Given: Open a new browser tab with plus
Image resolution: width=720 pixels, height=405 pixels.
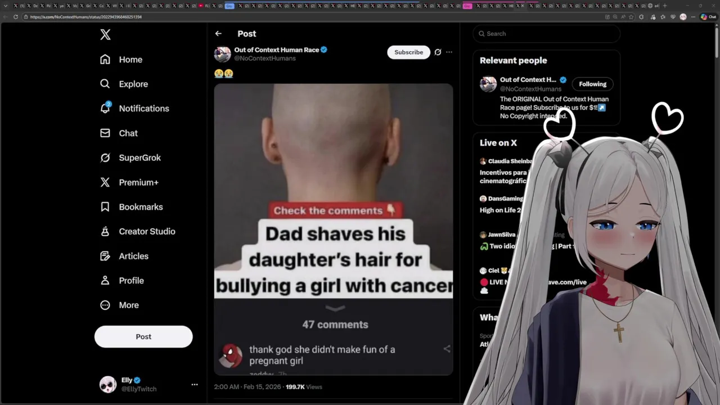Looking at the screenshot, I should [x=665, y=6].
